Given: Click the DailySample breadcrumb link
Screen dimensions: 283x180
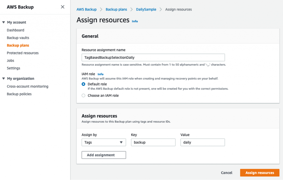Looking at the screenshot, I should pos(146,9).
